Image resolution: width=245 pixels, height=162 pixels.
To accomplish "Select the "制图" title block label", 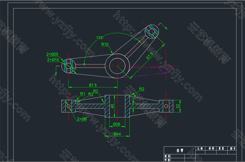I will [167, 156].
